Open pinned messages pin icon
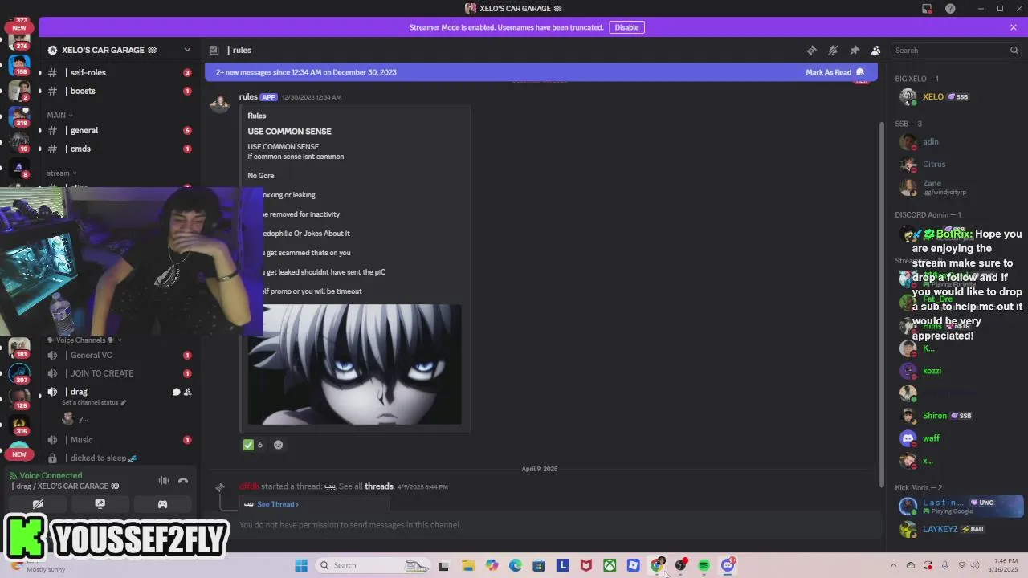1028x578 pixels. click(x=855, y=50)
